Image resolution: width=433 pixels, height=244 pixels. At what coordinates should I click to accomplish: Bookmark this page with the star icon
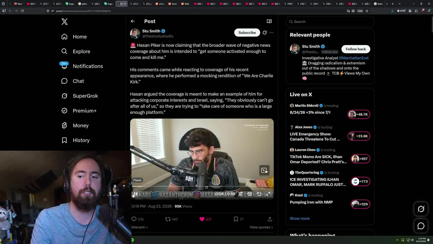[x=367, y=11]
